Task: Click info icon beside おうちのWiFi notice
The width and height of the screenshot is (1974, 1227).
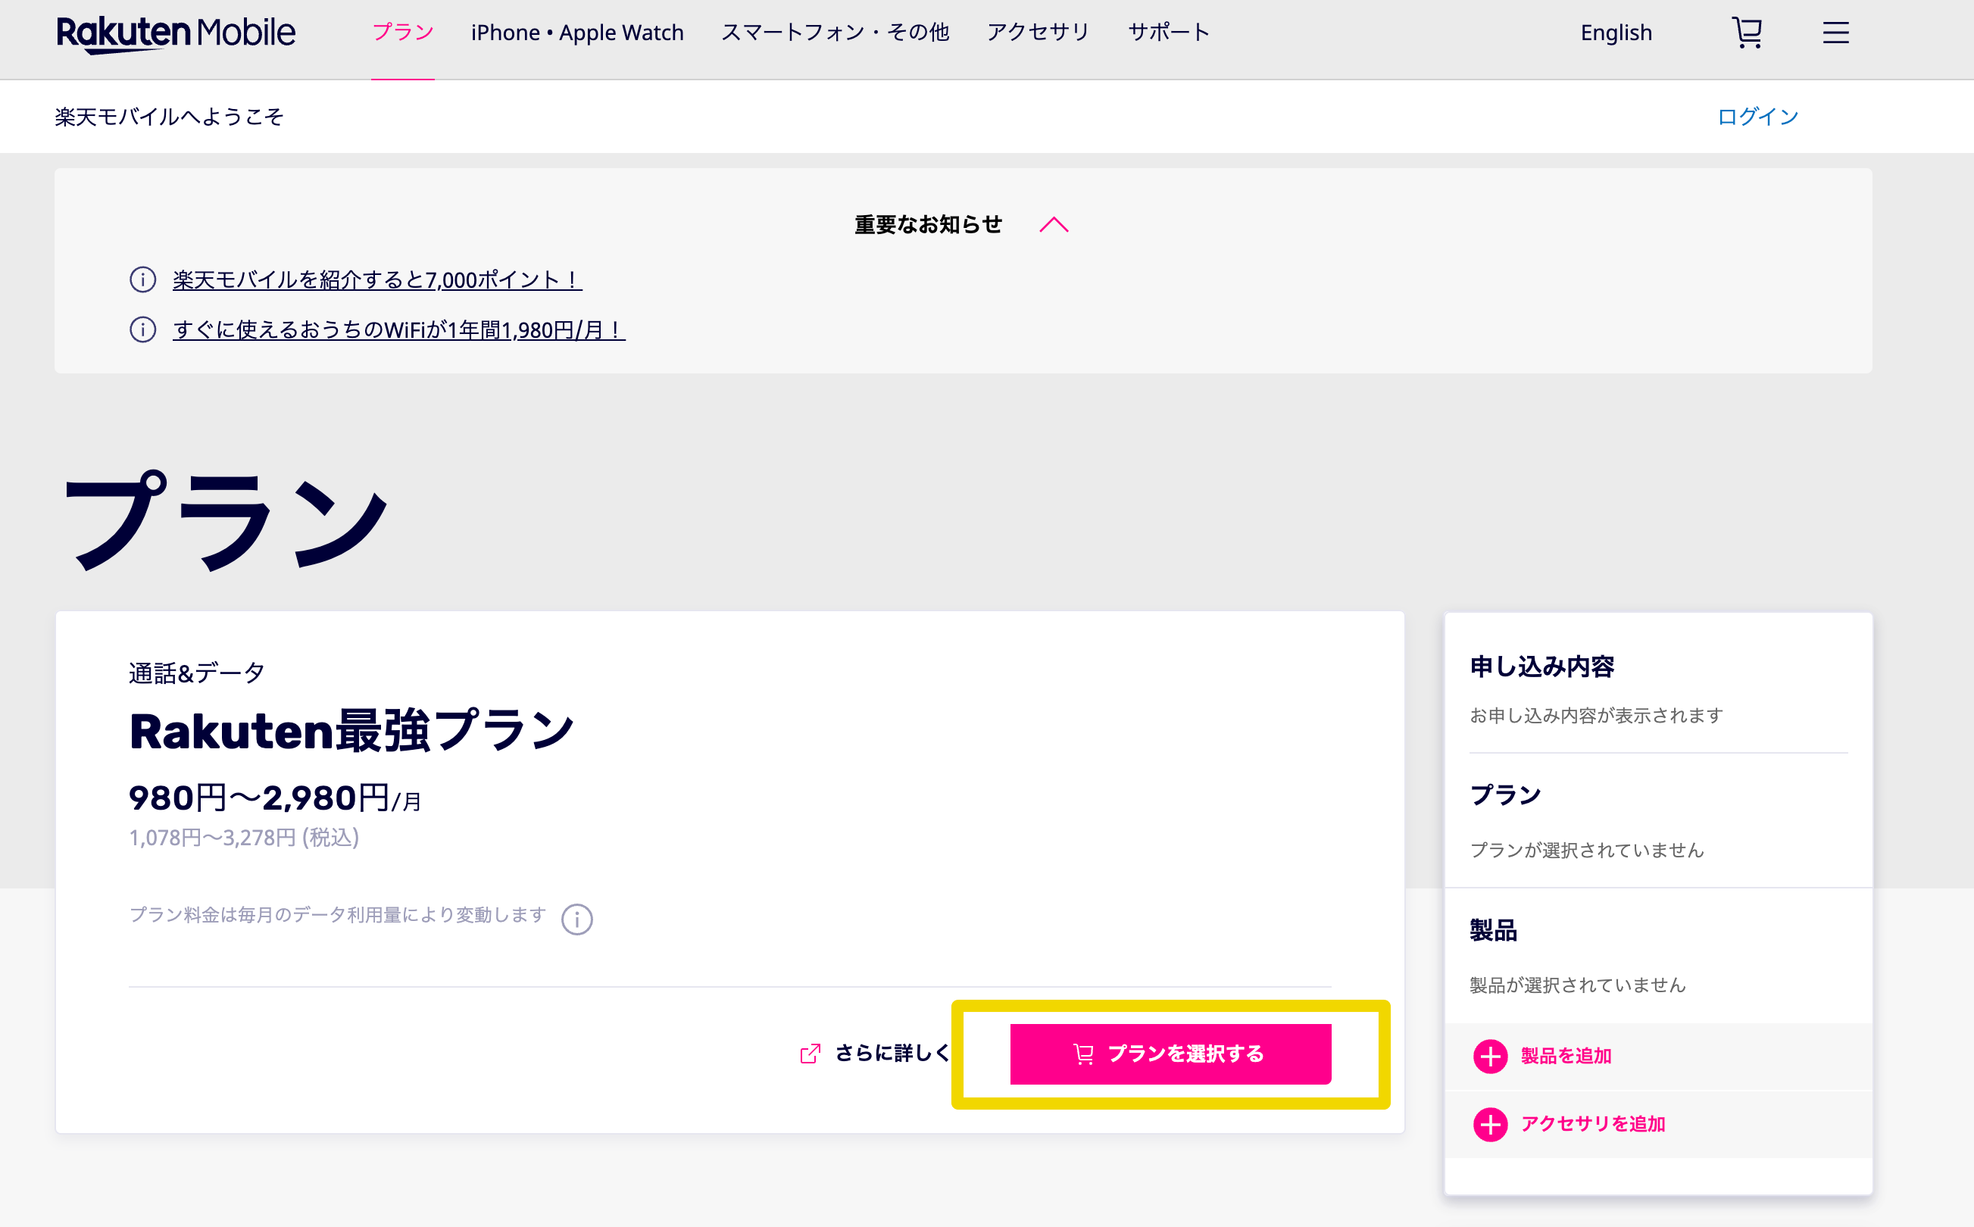Action: pyautogui.click(x=143, y=329)
